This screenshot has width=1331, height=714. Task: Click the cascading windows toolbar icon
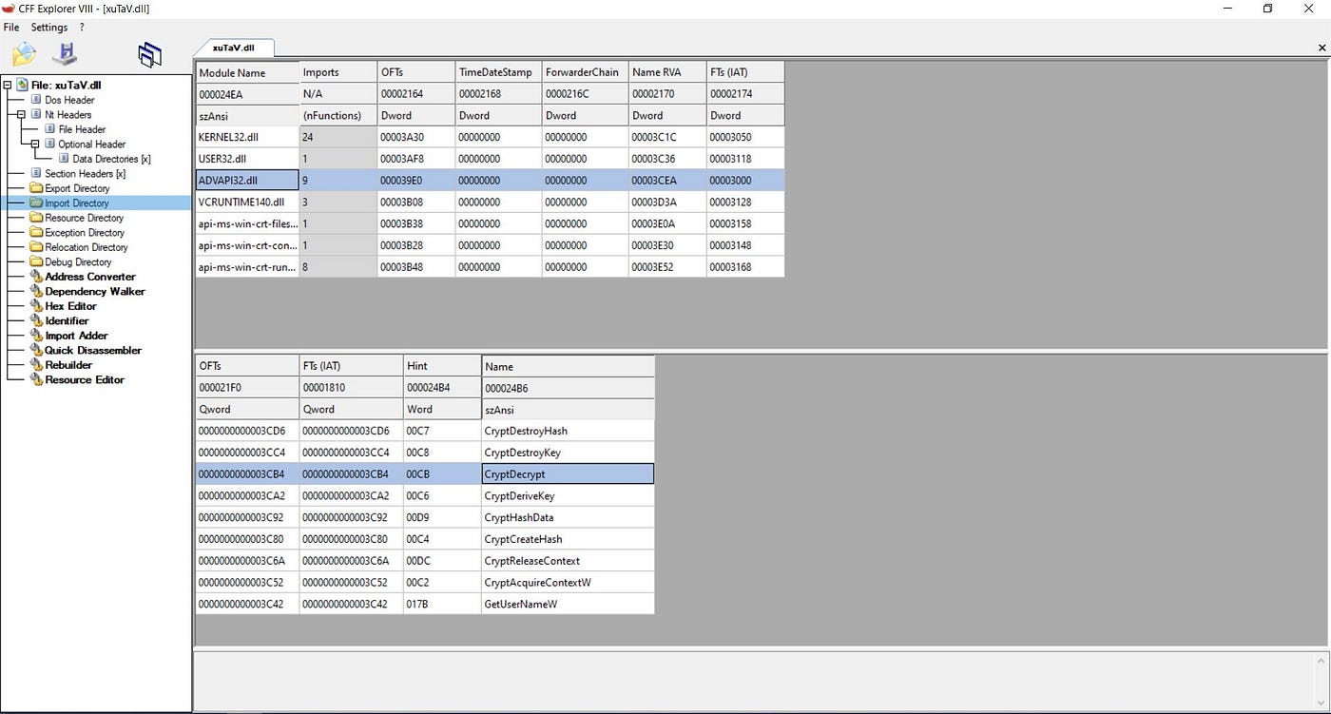coord(149,55)
